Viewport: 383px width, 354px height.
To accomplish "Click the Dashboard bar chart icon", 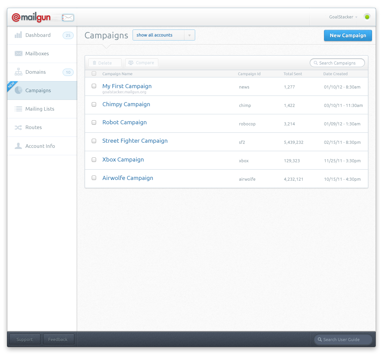I will click(18, 35).
